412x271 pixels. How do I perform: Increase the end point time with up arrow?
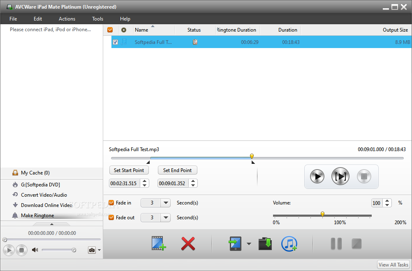pos(193,181)
